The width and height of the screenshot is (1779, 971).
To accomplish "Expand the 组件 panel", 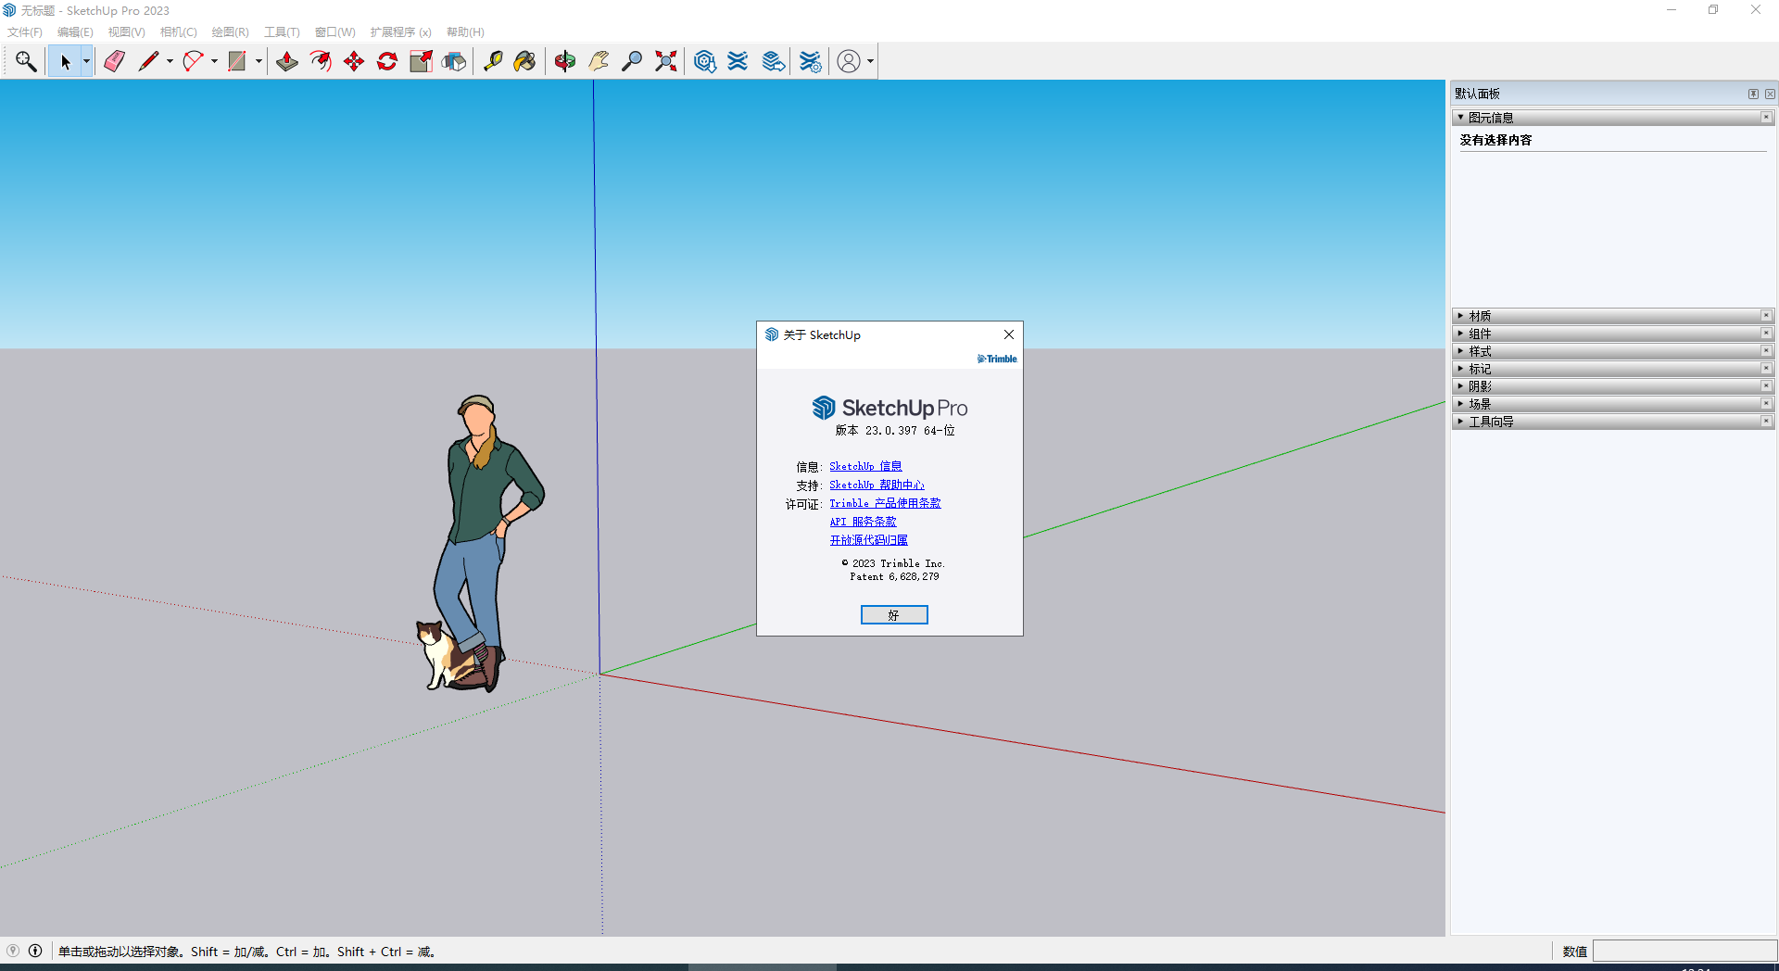I will (1612, 334).
